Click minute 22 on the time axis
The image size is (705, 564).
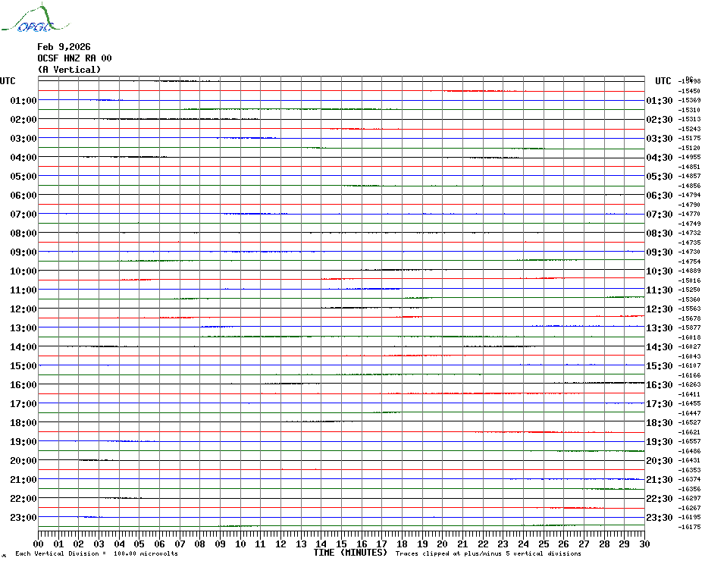[483, 544]
